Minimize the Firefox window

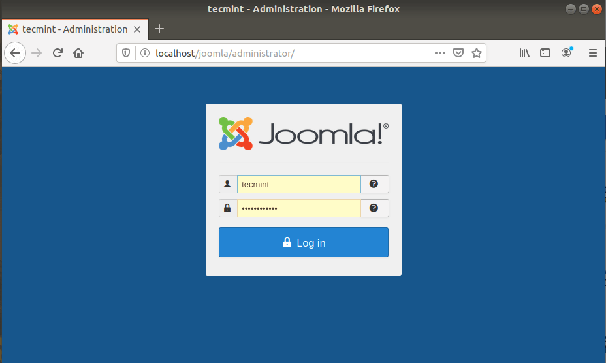click(x=571, y=9)
